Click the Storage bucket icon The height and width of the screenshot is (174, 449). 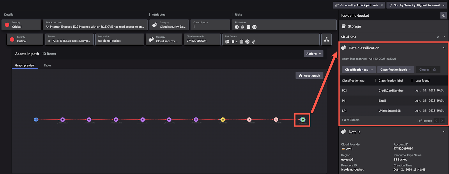click(343, 26)
